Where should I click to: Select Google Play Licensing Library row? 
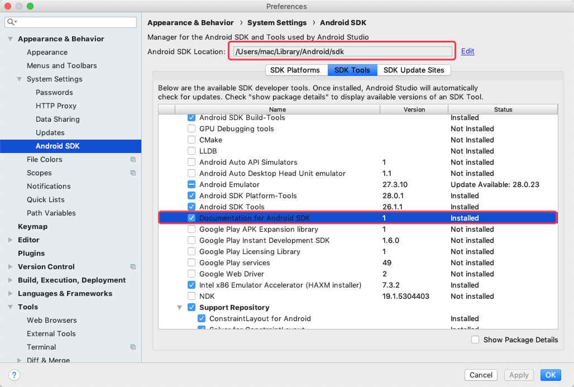[358, 251]
